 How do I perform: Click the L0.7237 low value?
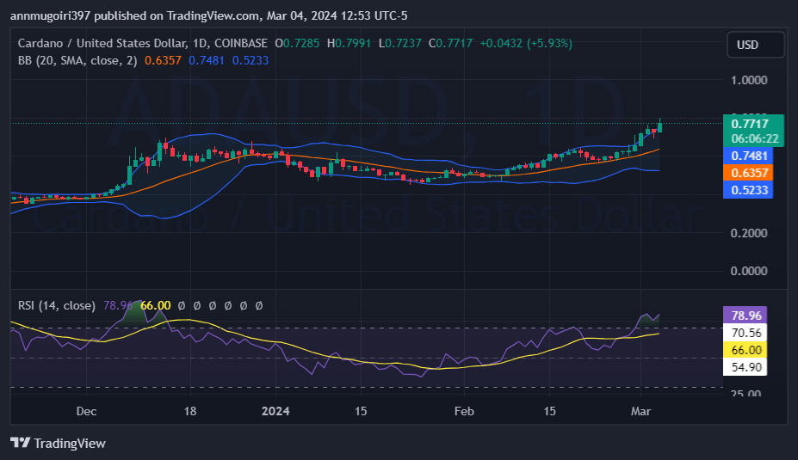tap(400, 43)
